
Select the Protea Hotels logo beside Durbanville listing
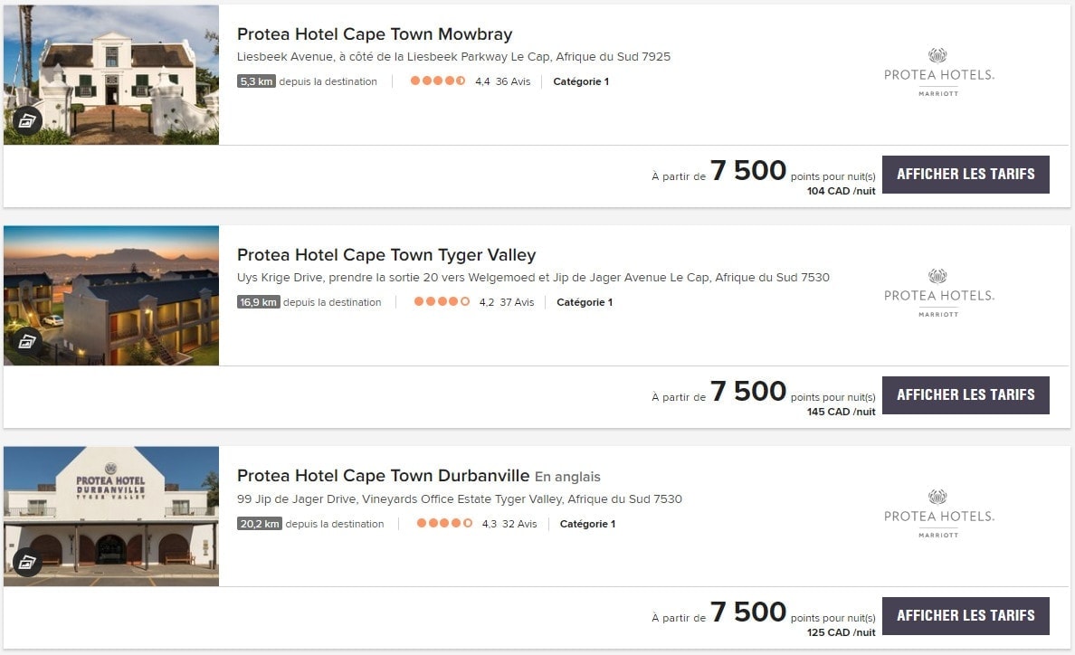click(938, 512)
